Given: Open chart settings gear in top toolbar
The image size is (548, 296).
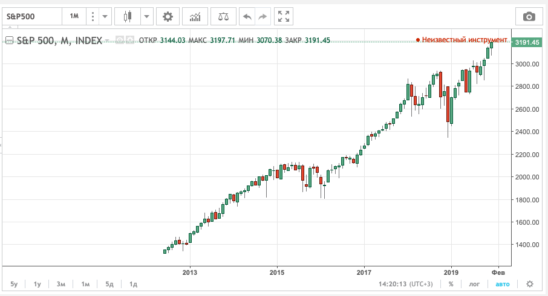Looking at the screenshot, I should click(x=168, y=16).
